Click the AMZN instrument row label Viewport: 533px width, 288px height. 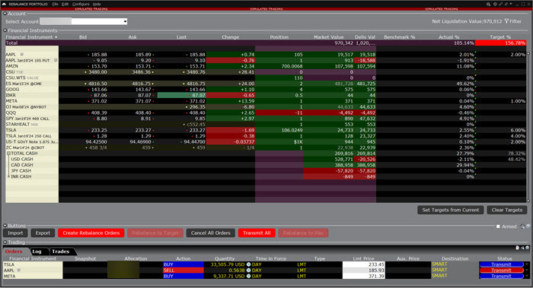(x=12, y=66)
